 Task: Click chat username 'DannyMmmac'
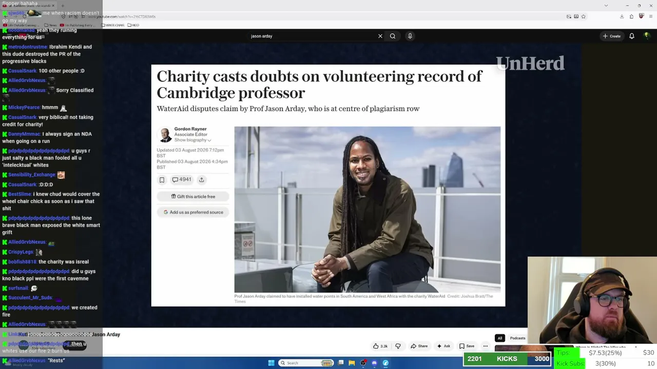point(24,134)
